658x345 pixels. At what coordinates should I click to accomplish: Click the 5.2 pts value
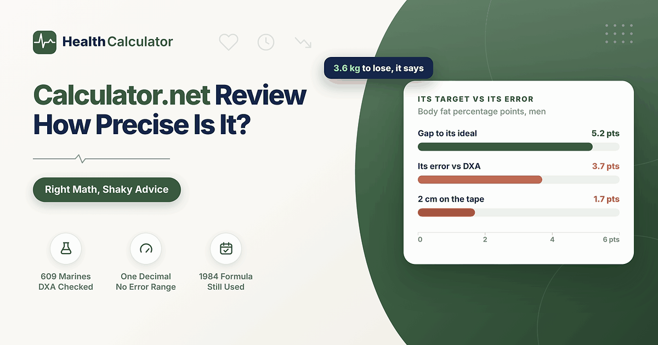point(605,134)
